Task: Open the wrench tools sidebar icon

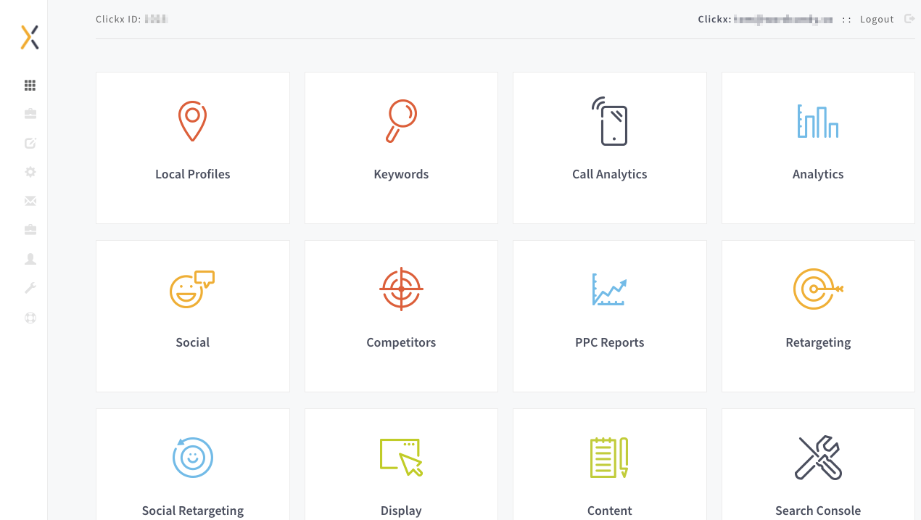Action: [30, 288]
